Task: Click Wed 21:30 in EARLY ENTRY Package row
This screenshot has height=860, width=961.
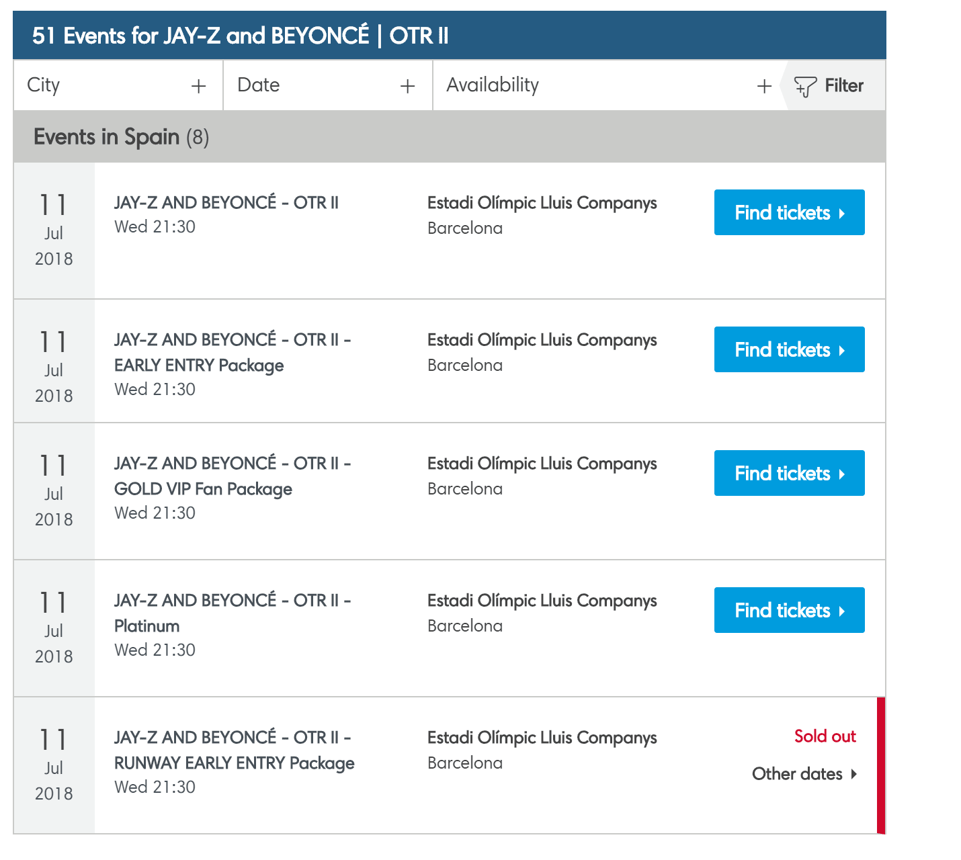Action: (155, 389)
